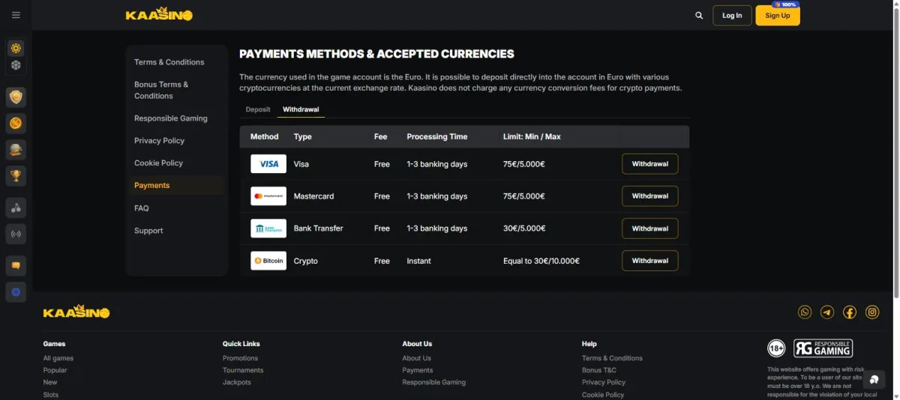This screenshot has width=900, height=400.
Task: Click the Withdrawal button for Visa
Action: tap(650, 164)
